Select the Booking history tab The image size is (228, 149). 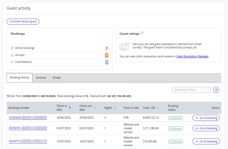[20, 78]
